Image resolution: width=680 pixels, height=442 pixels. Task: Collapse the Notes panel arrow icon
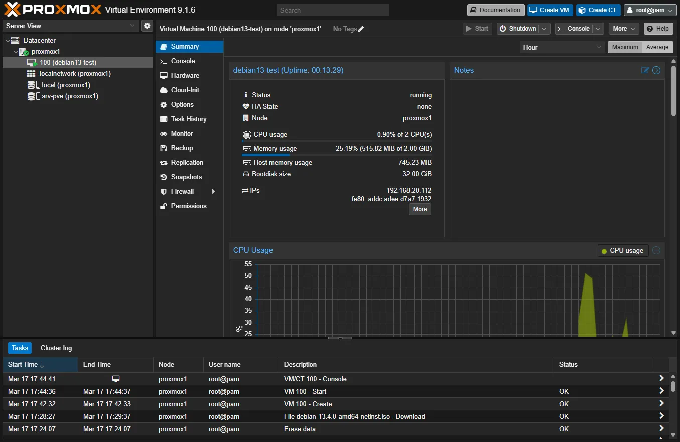click(656, 70)
